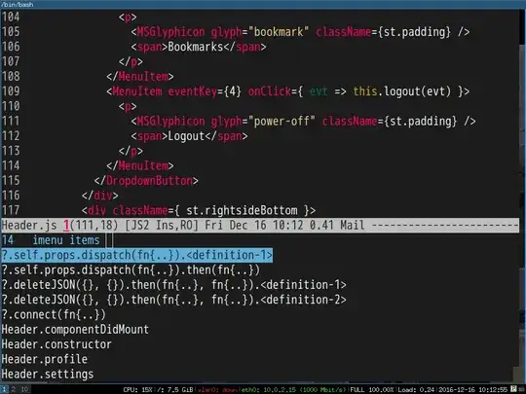The image size is (526, 394).
Task: Click the Mail indicator in mode line
Action: coord(353,225)
